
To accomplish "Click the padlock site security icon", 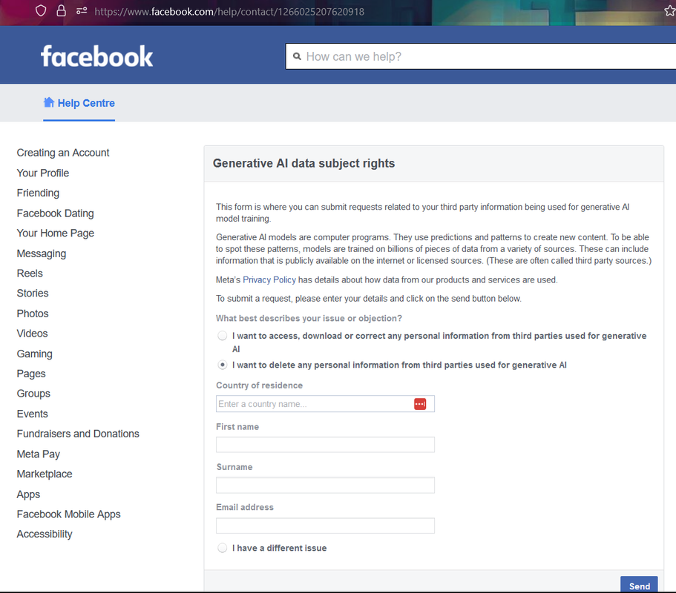I will 62,11.
